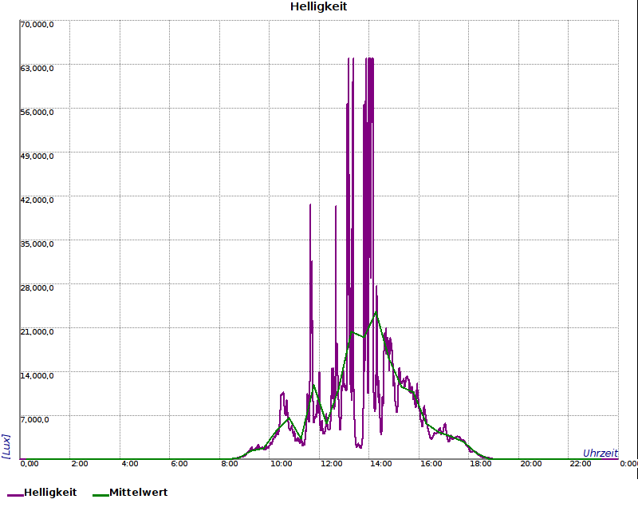Click the 6:00 time label
The width and height of the screenshot is (638, 519).
179,464
